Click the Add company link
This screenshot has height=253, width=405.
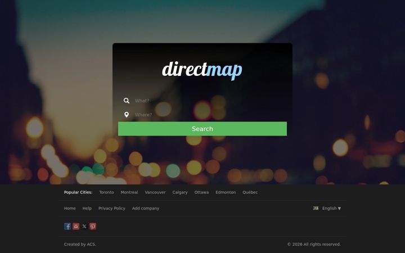146,209
